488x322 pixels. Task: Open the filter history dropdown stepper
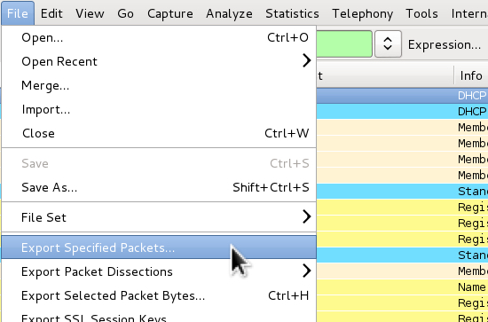click(388, 43)
